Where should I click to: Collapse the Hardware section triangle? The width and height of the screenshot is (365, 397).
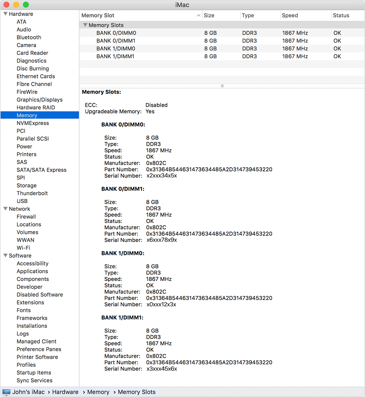(x=5, y=14)
